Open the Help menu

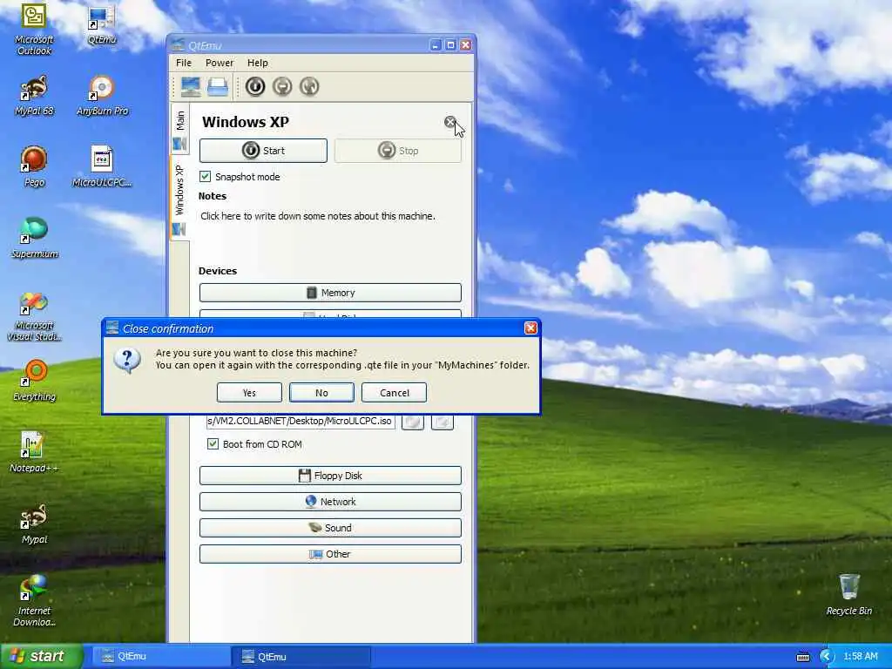pos(258,63)
